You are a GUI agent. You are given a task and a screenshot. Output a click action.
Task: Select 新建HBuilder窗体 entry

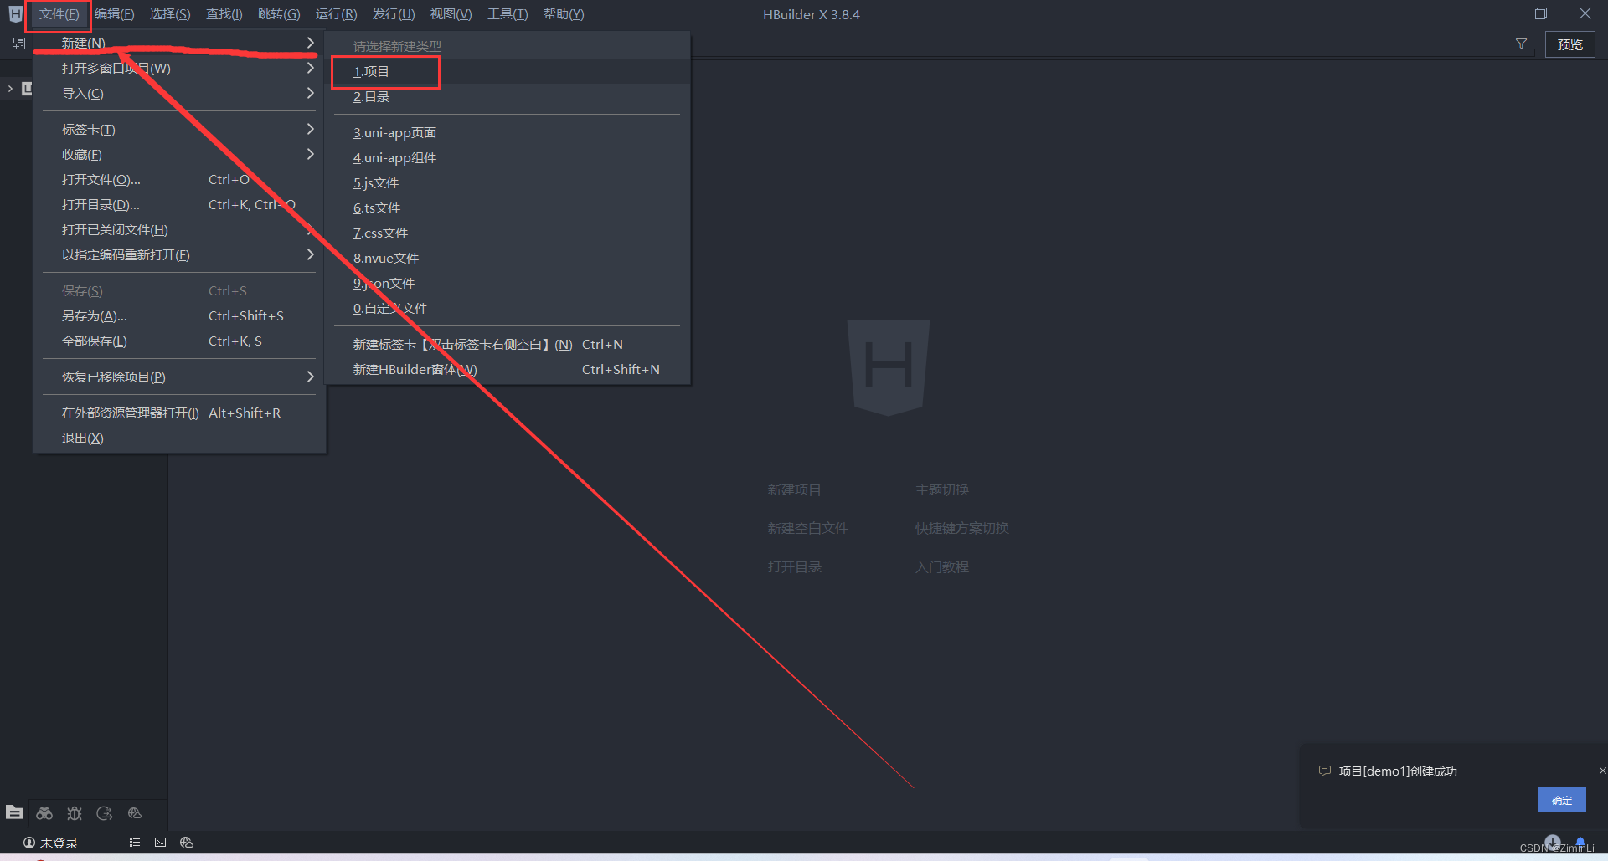pyautogui.click(x=507, y=369)
